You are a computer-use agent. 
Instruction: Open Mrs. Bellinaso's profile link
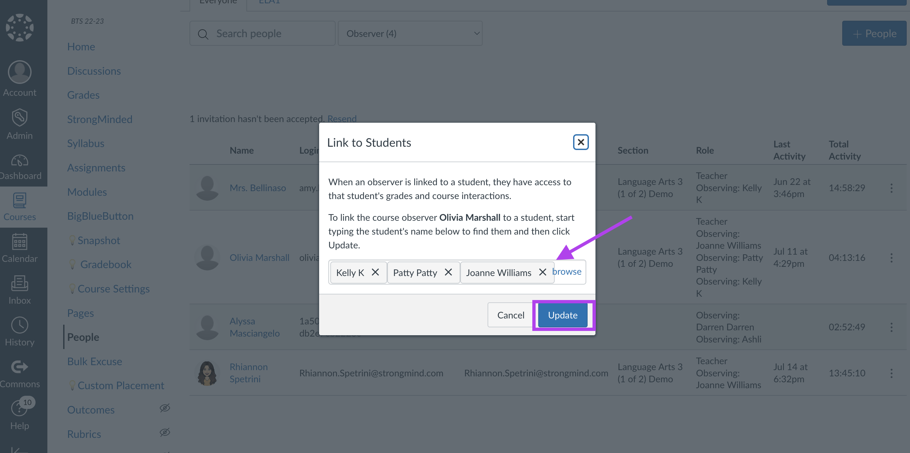click(258, 188)
